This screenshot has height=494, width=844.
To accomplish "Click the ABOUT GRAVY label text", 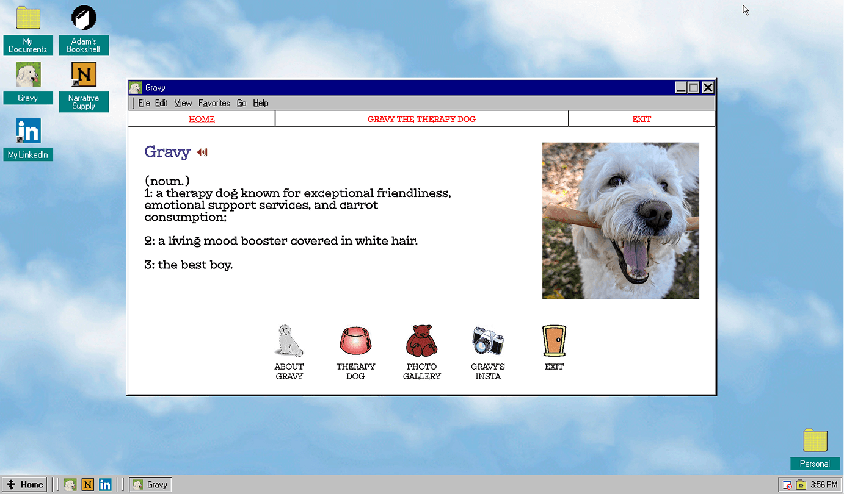I will [289, 371].
